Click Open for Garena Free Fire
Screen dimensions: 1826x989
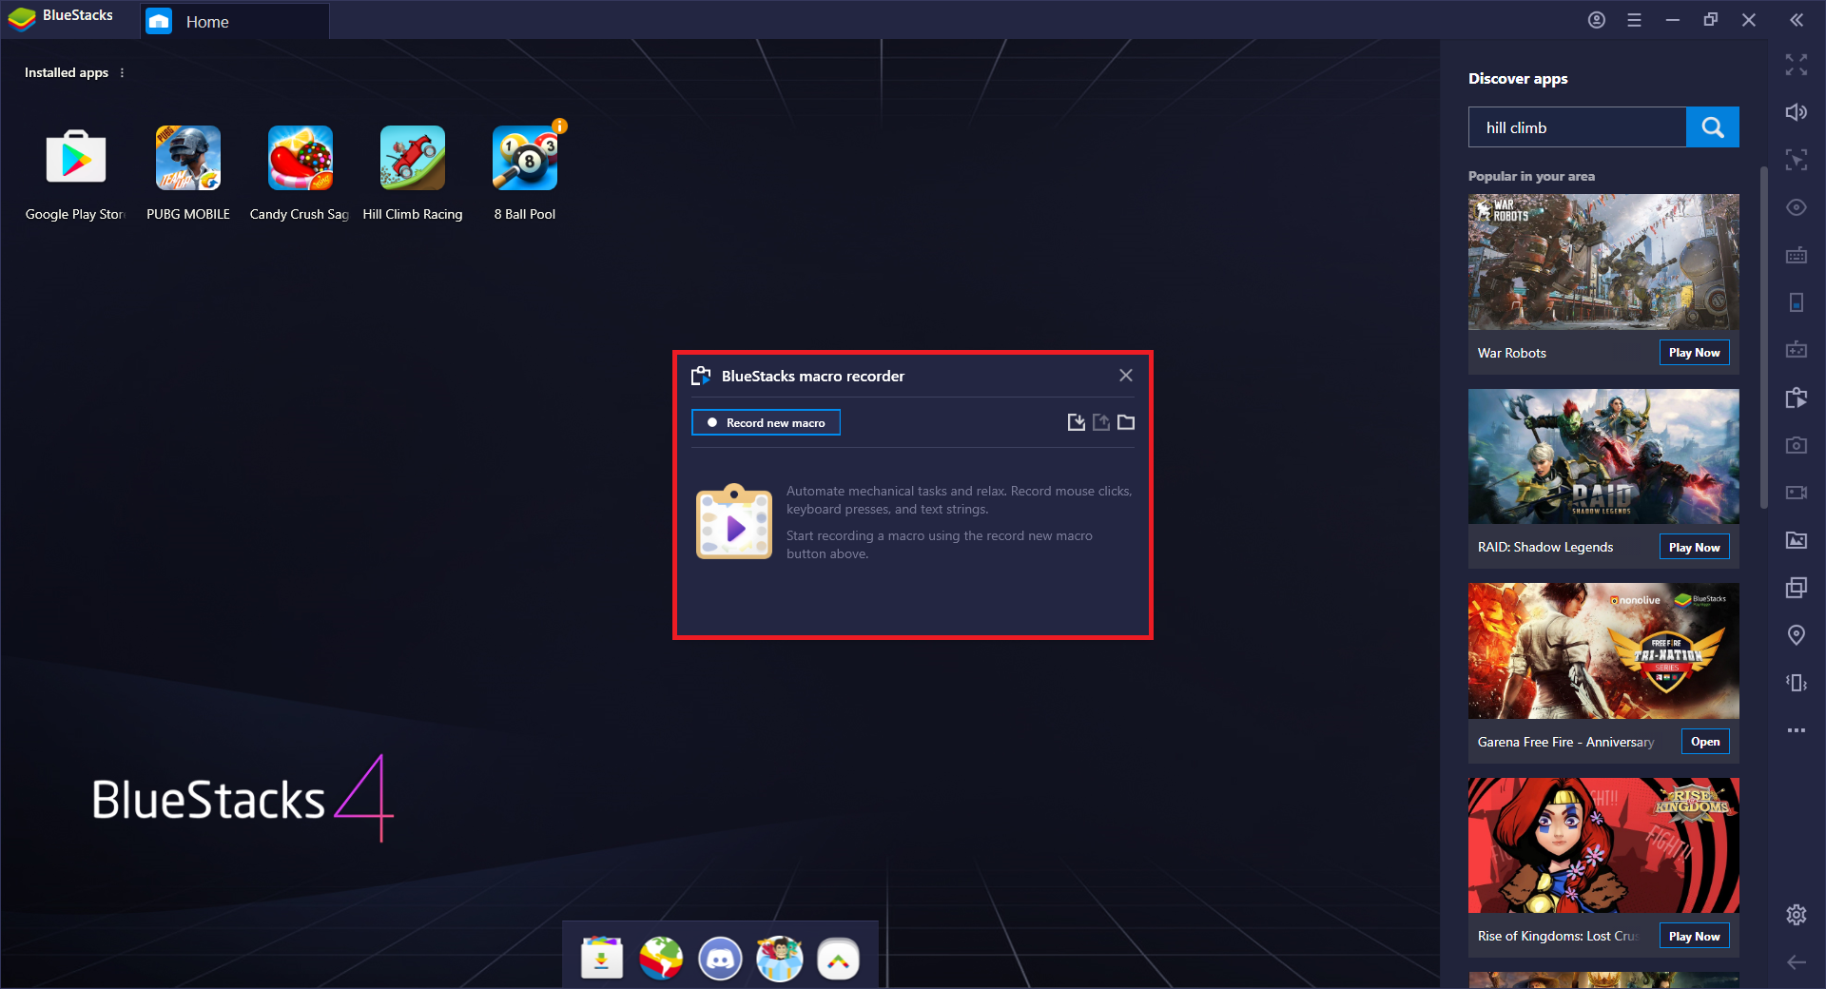pos(1705,742)
